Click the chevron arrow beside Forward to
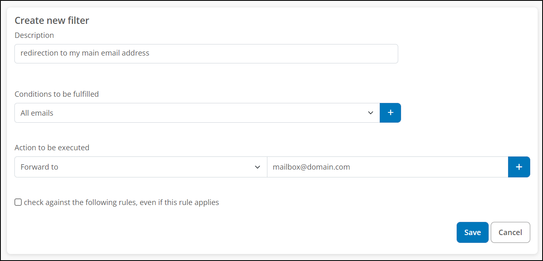The width and height of the screenshot is (543, 261). (258, 167)
